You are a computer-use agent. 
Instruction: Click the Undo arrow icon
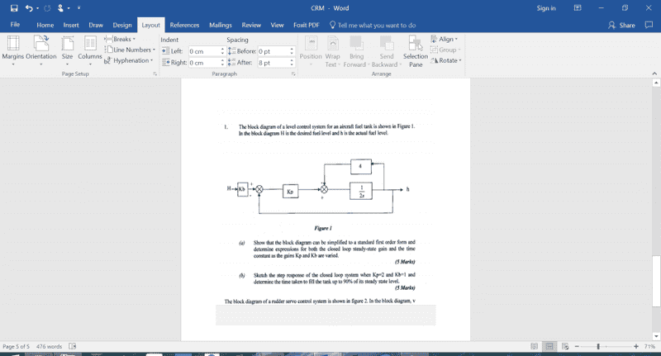pos(28,8)
